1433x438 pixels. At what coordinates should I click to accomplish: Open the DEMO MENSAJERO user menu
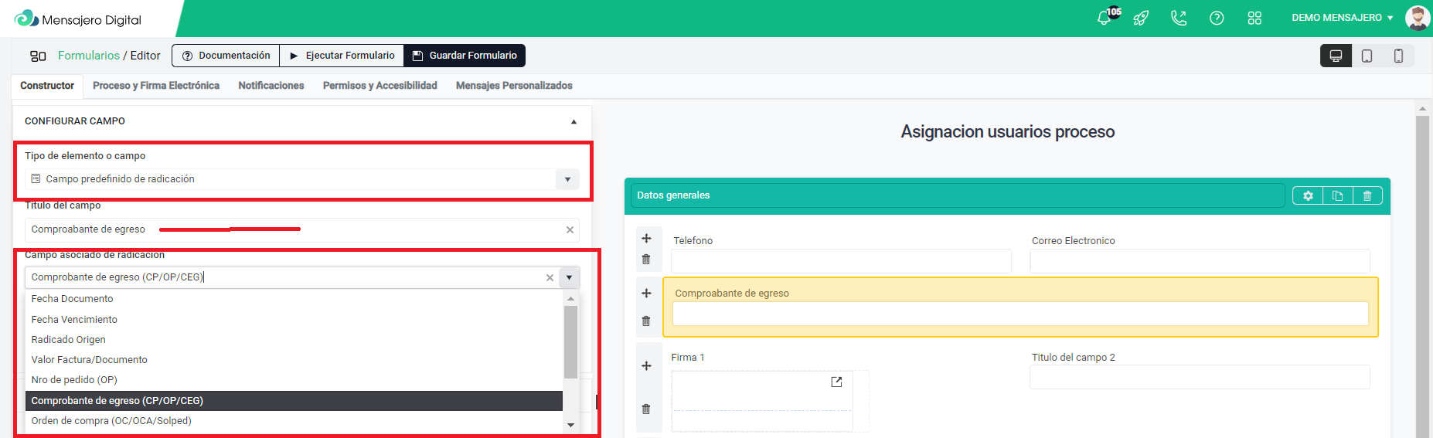[x=1342, y=18]
